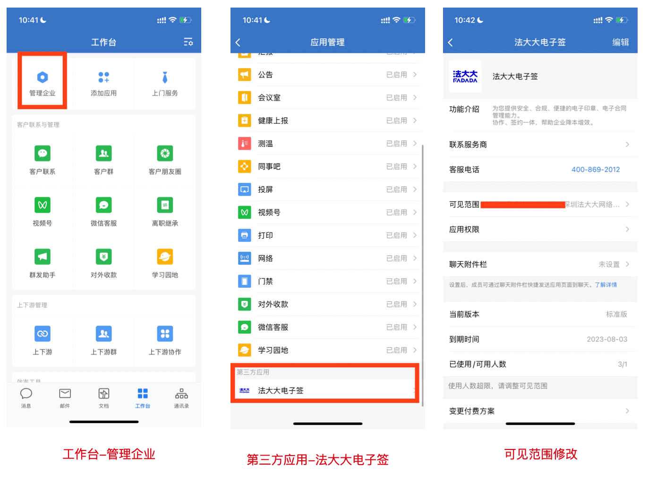
Task: Tap 编辑 in the top bar
Action: tap(621, 42)
